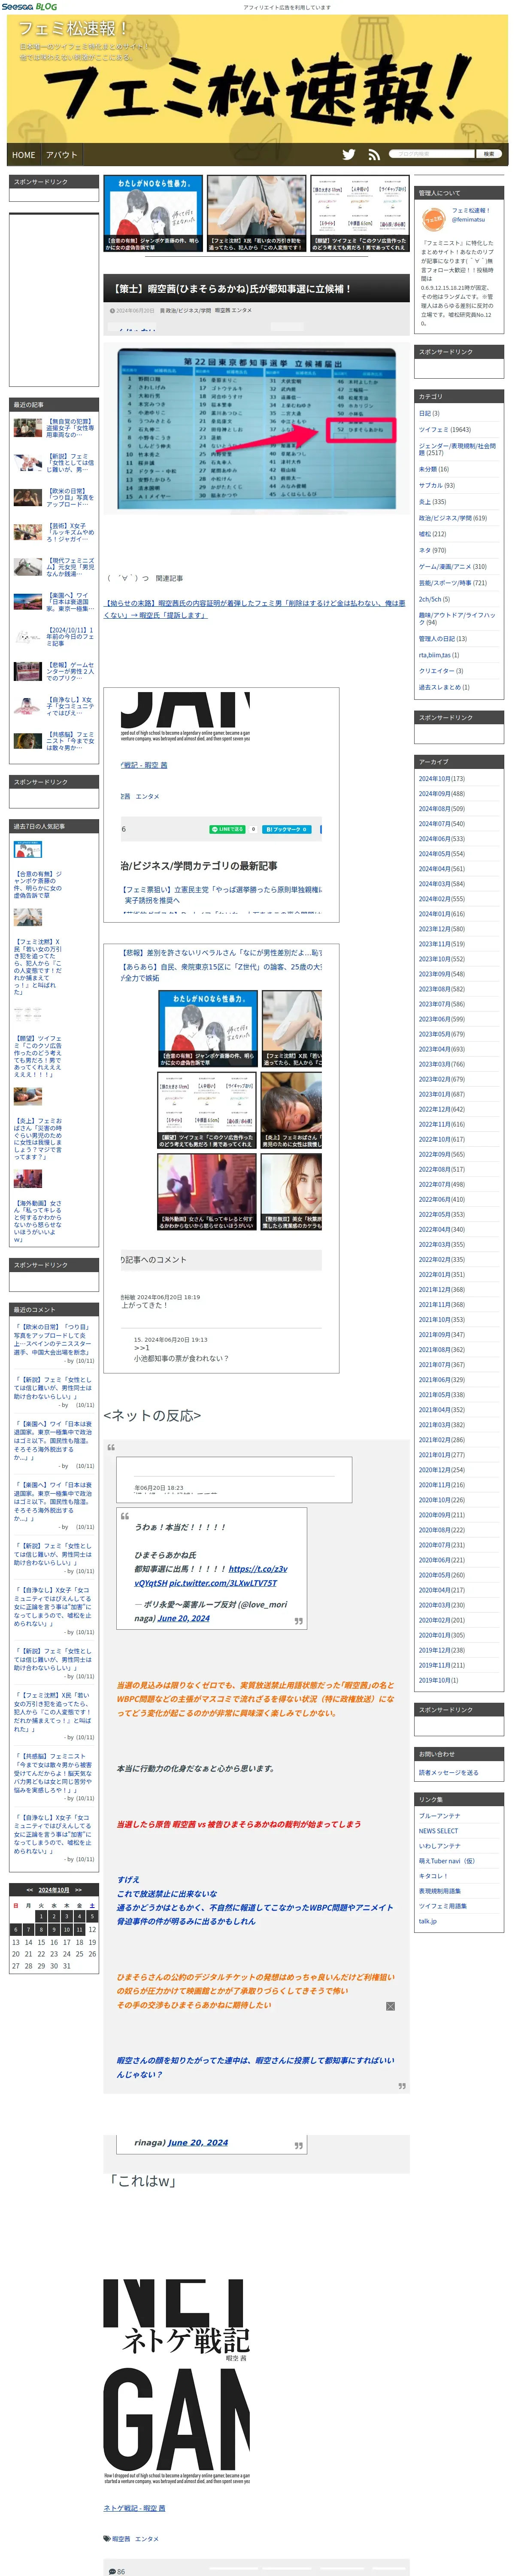Open talk.jp in リンク集
Screen dimensions: 515x2576
pyautogui.click(x=427, y=1921)
